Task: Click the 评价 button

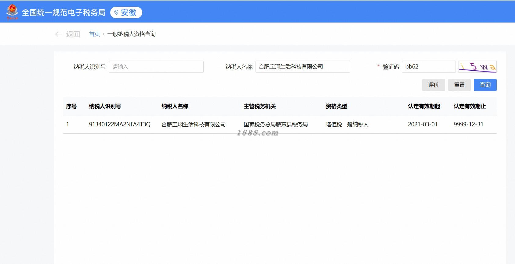Action: point(433,85)
